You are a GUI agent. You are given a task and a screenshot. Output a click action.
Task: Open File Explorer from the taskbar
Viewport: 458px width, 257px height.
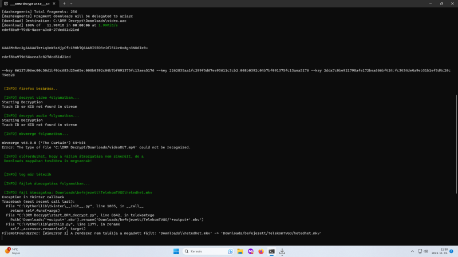click(240, 251)
